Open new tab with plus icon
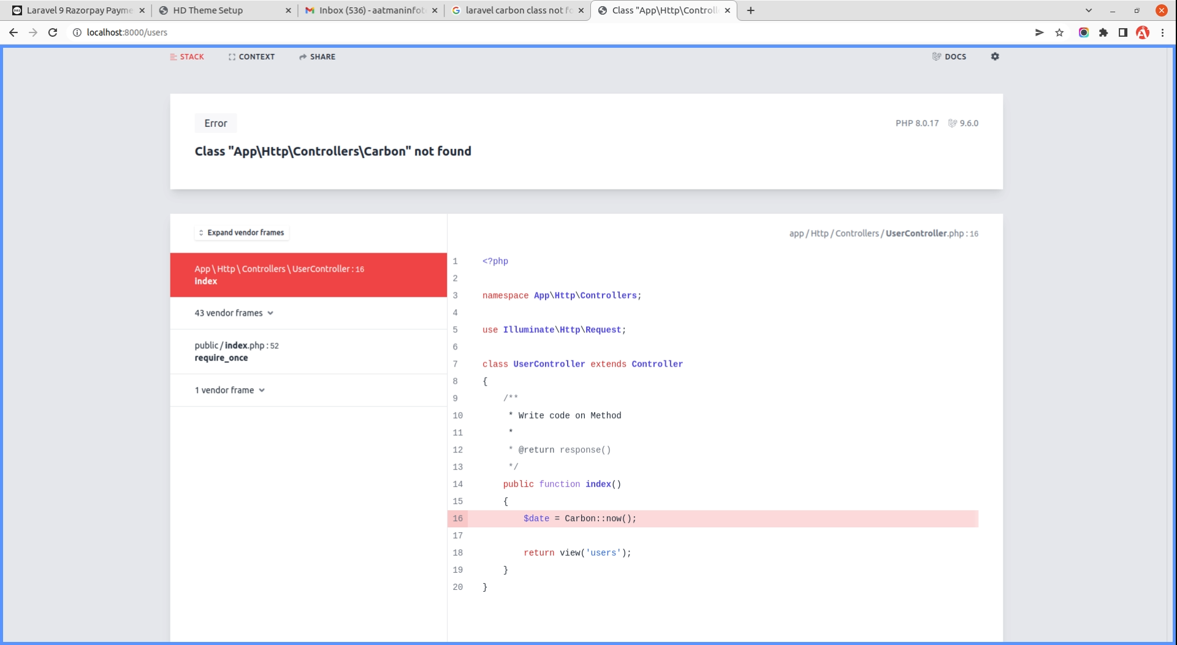 point(750,10)
